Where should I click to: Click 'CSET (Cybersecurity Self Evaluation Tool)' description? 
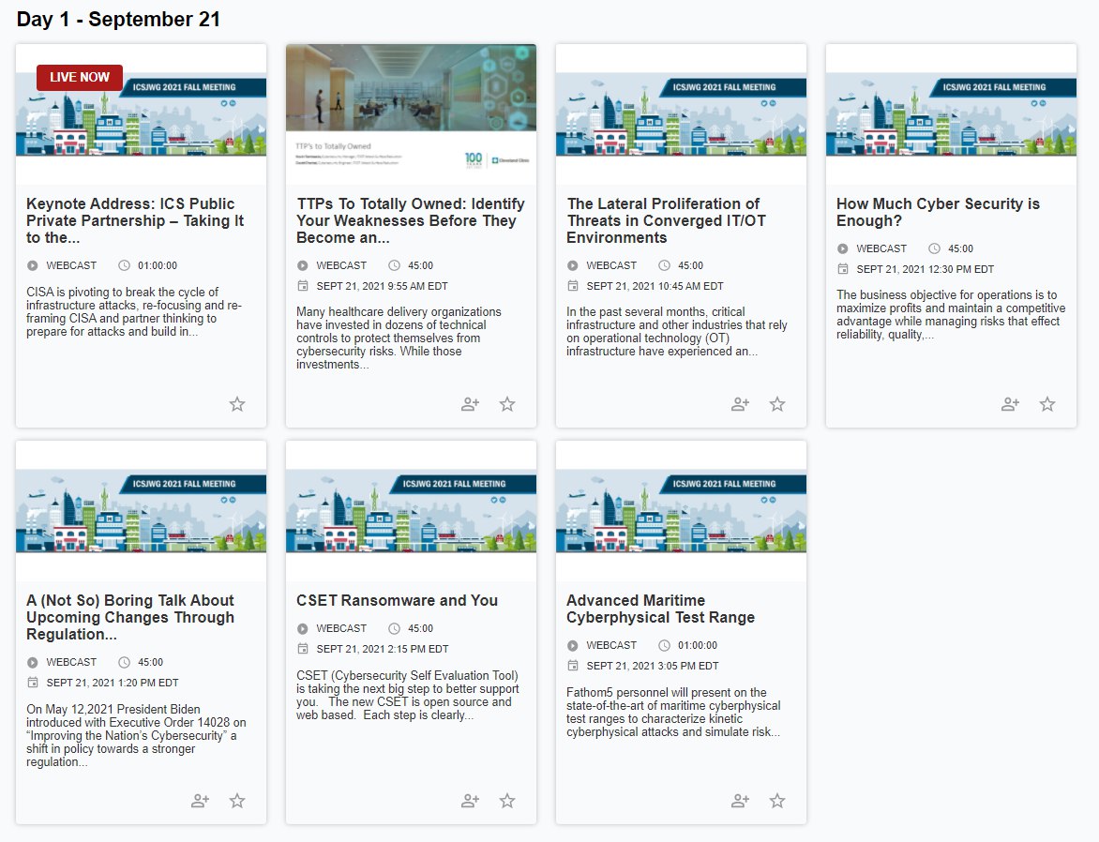click(407, 696)
